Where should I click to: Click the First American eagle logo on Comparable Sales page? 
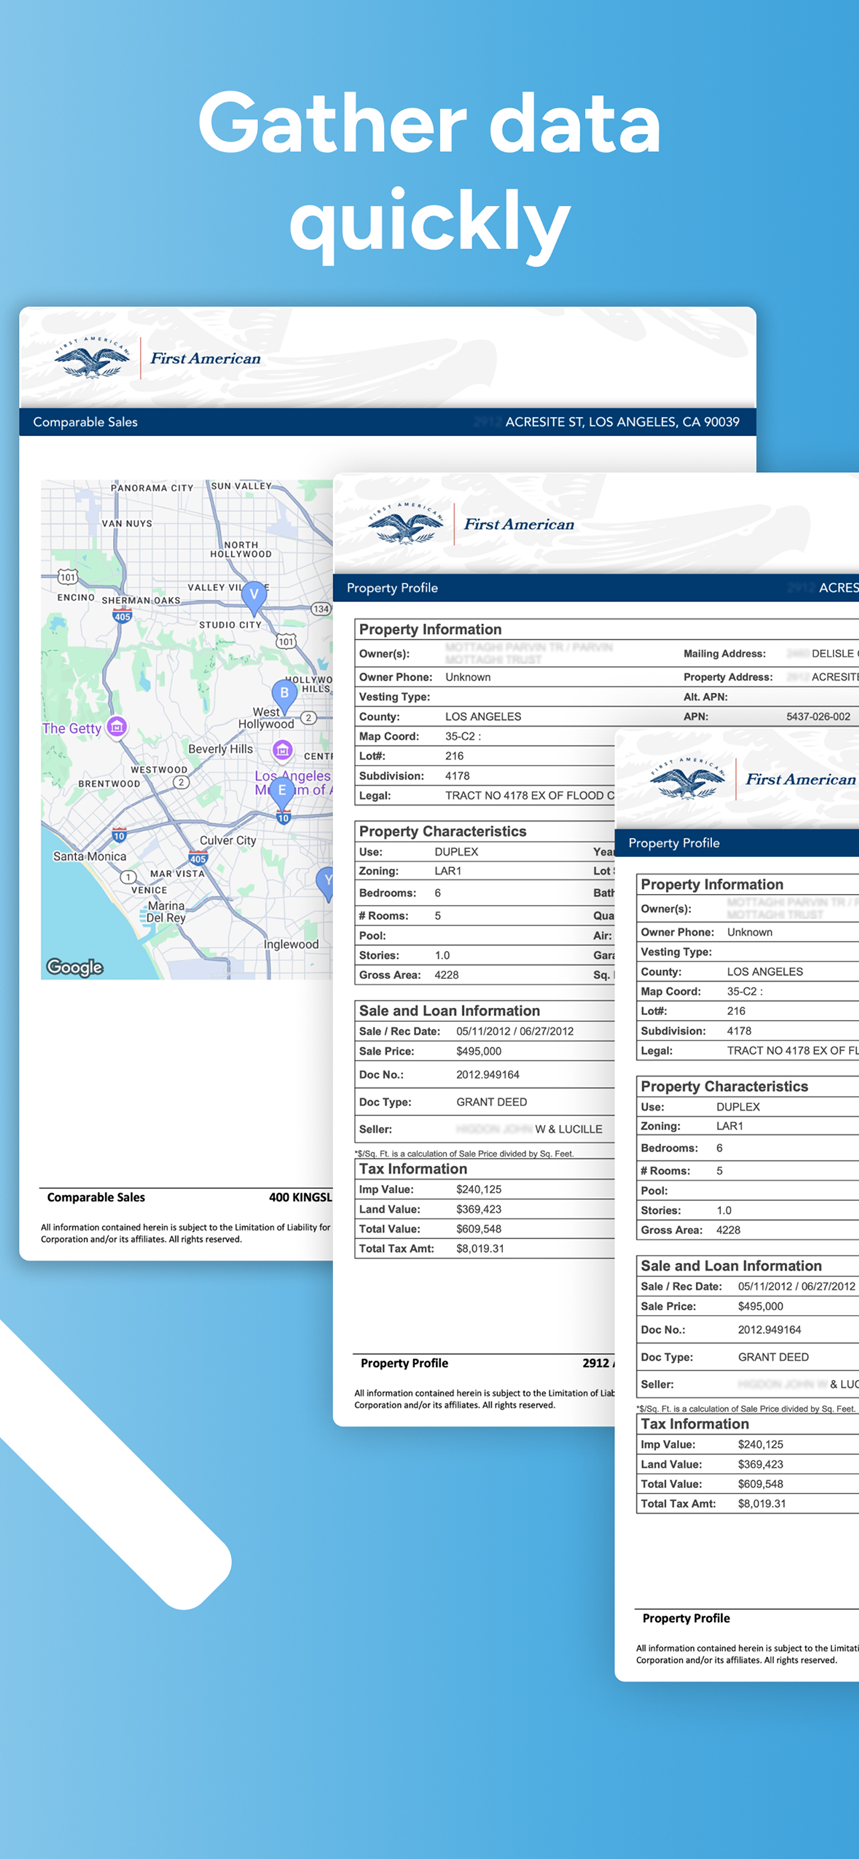(x=92, y=358)
